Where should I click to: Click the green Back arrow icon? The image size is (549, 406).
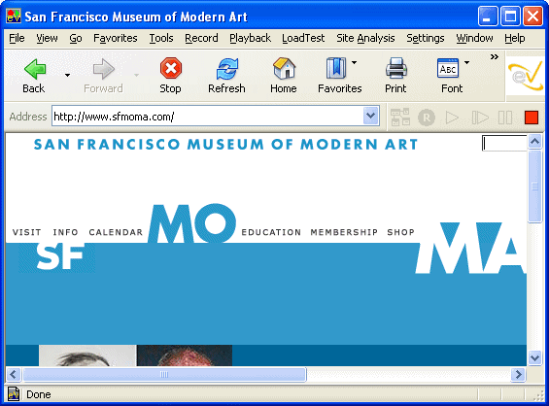(x=35, y=69)
